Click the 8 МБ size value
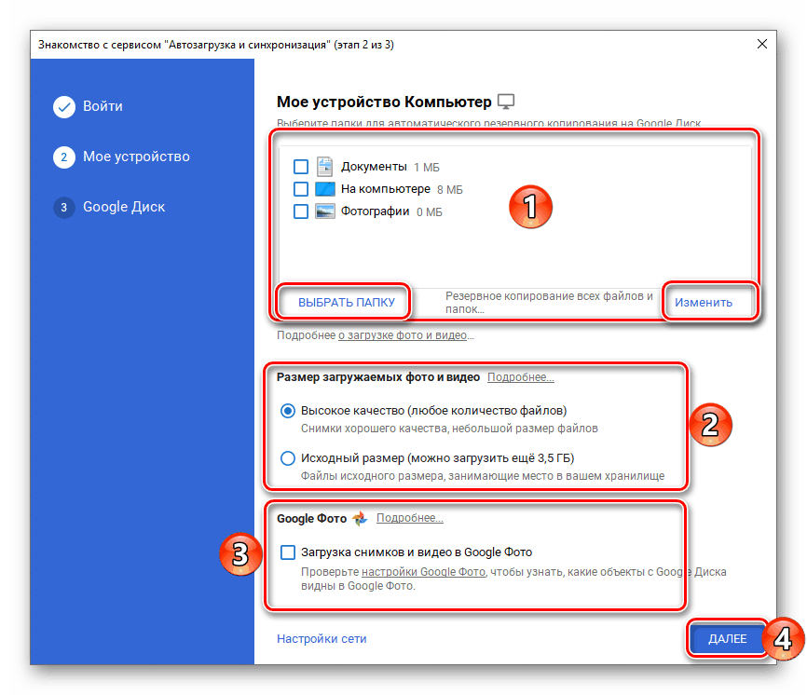 click(x=450, y=190)
